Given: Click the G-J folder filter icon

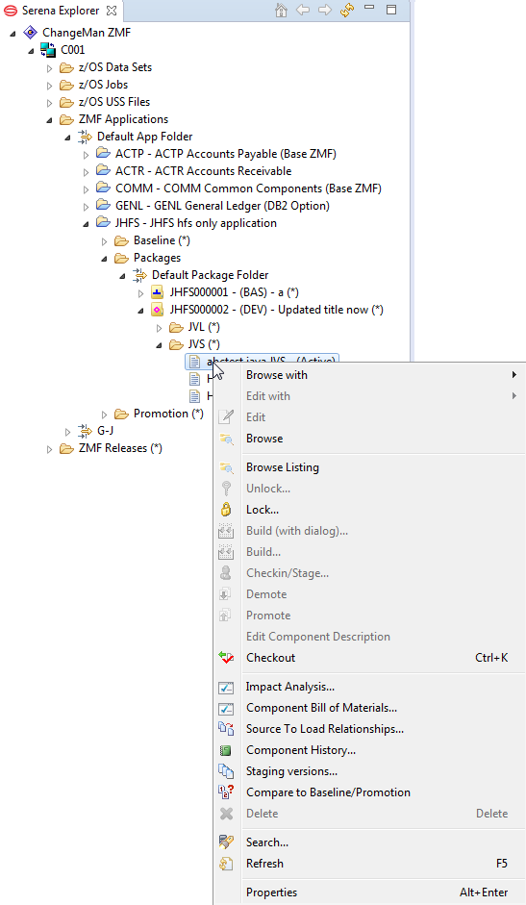Looking at the screenshot, I should click(85, 431).
